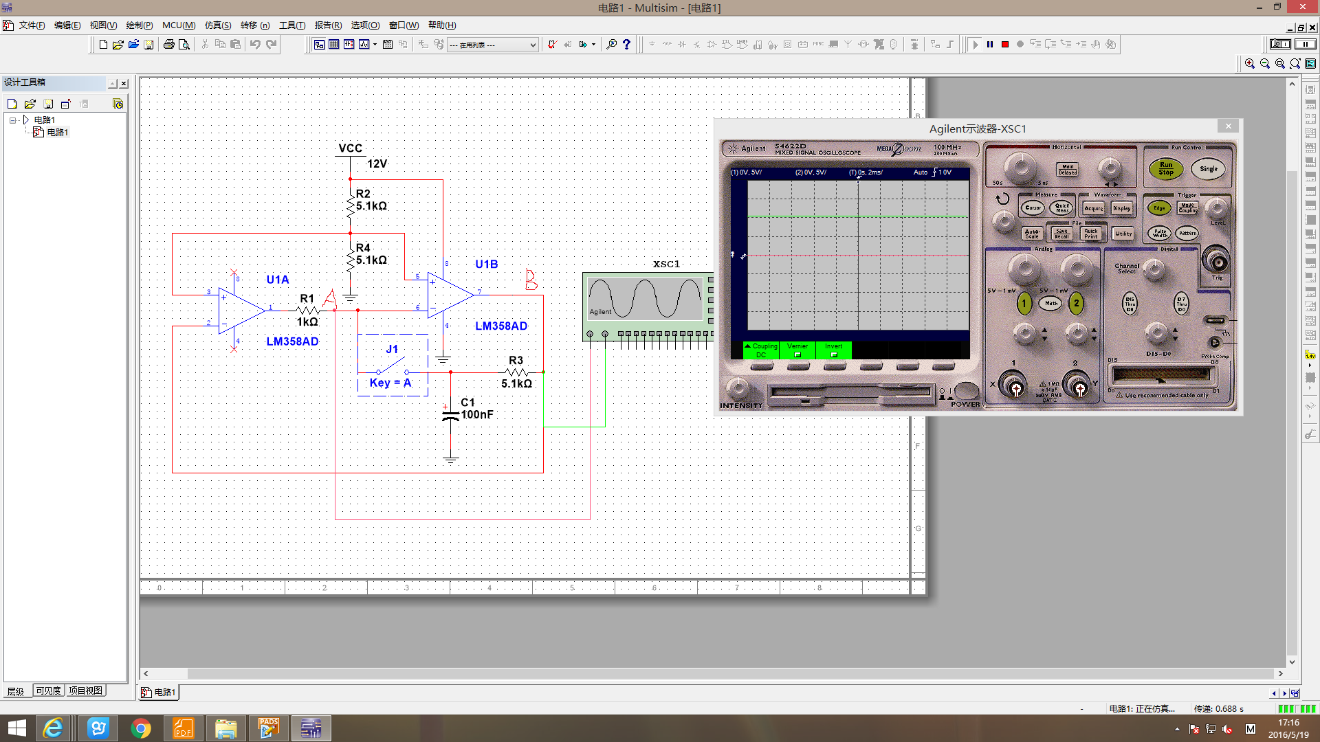The width and height of the screenshot is (1320, 742).
Task: Click the spreadsheet view toolbar icon
Action: point(334,45)
